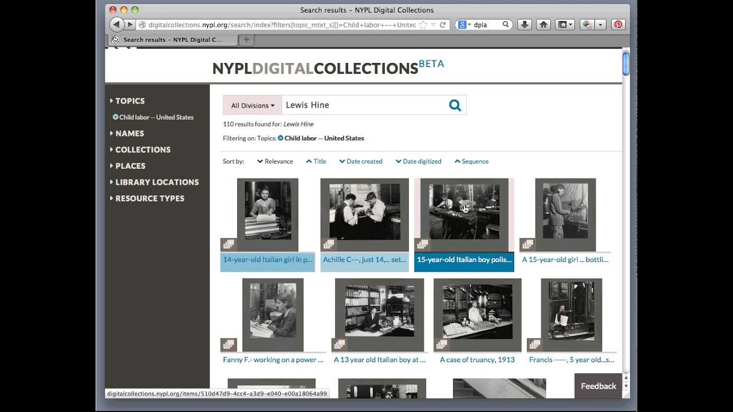Open the case of truancy 1913 thumbnail
Image resolution: width=733 pixels, height=412 pixels.
point(478,315)
